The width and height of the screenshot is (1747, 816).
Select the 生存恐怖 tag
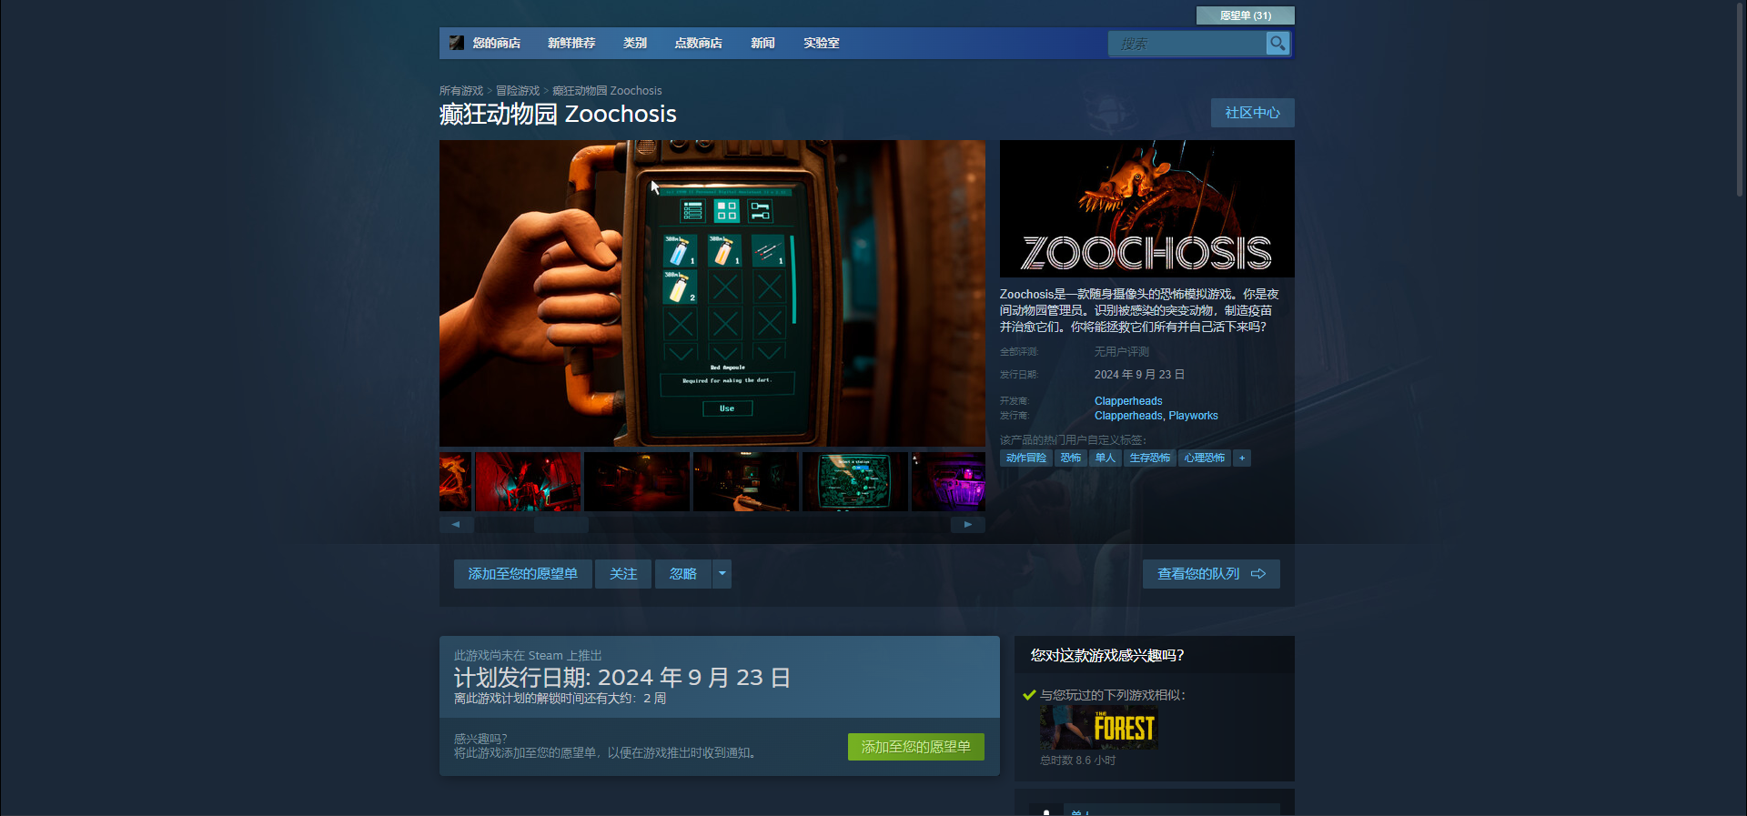point(1150,458)
